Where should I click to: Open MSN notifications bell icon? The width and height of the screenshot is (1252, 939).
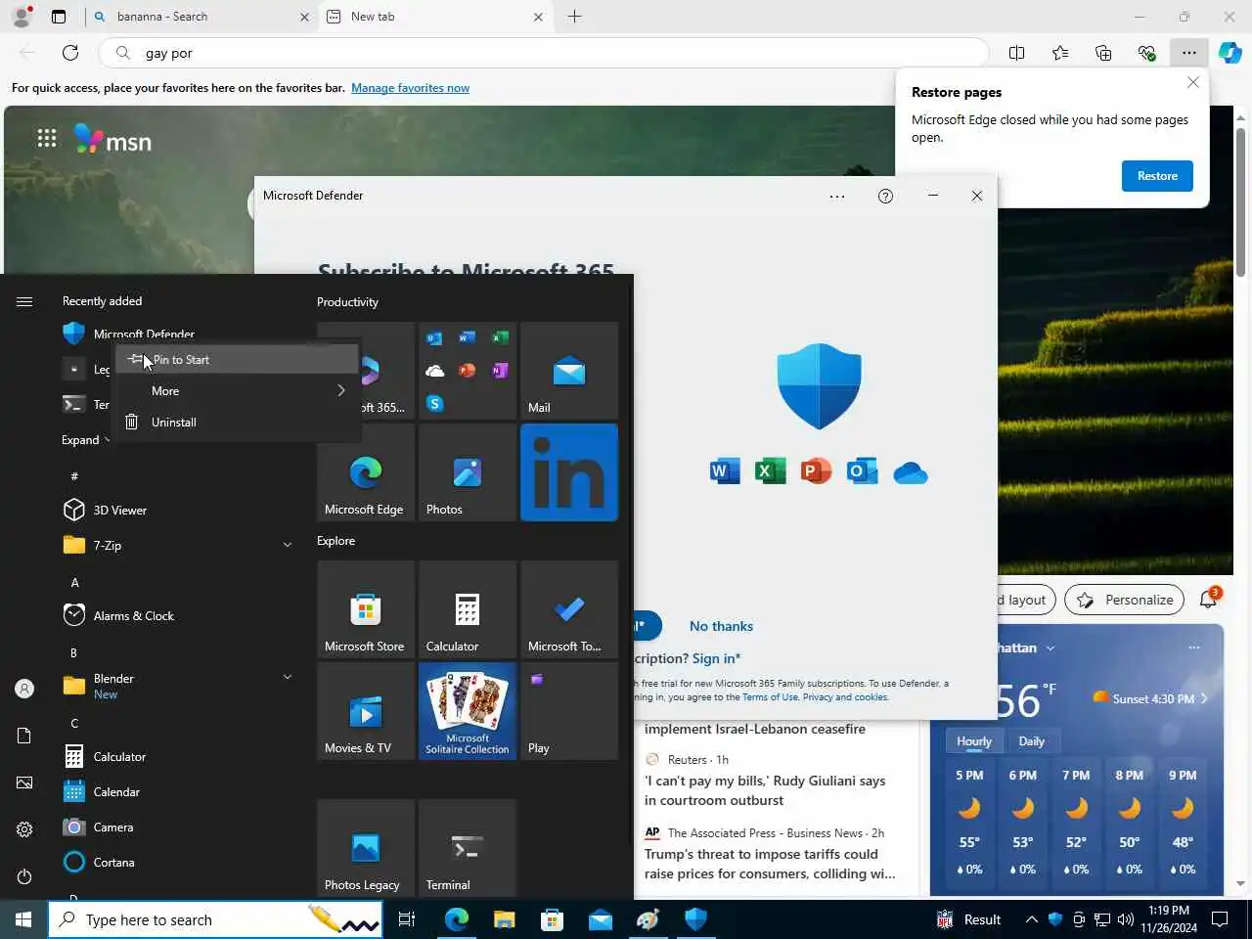click(x=1208, y=599)
